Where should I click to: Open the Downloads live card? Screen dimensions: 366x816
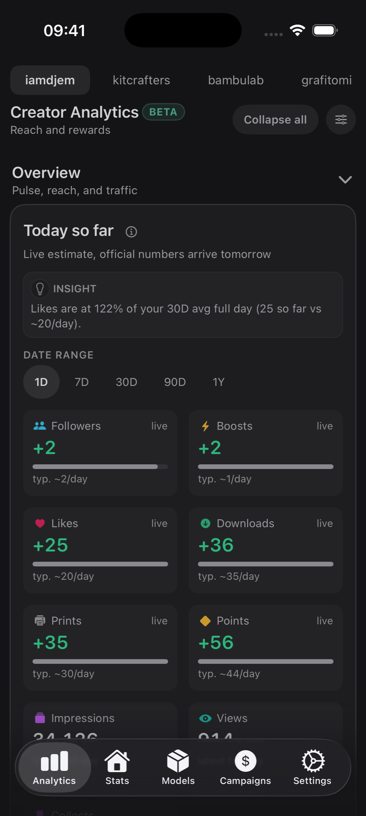coord(265,550)
